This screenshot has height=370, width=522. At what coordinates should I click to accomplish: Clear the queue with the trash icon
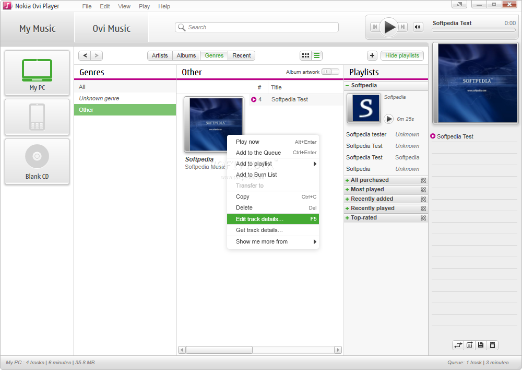click(x=492, y=345)
